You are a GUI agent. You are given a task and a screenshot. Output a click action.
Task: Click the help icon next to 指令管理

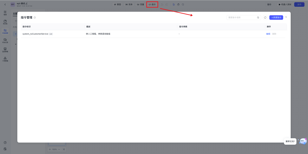click(35, 18)
